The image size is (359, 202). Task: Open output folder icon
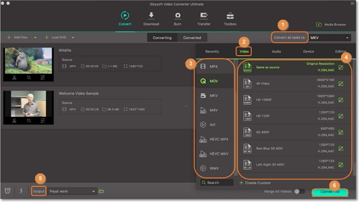pyautogui.click(x=101, y=191)
